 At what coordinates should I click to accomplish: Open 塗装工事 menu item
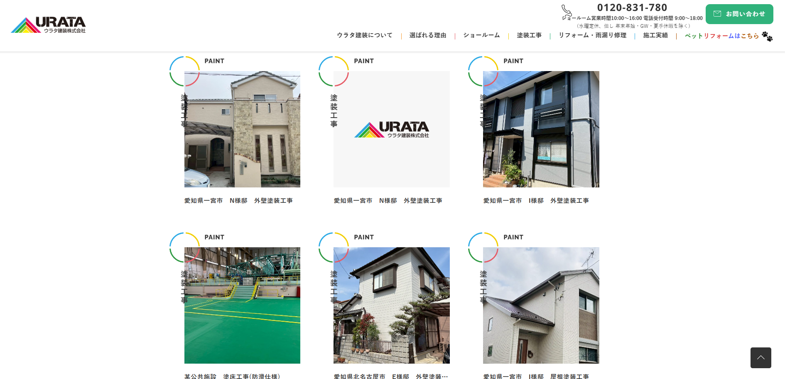529,35
